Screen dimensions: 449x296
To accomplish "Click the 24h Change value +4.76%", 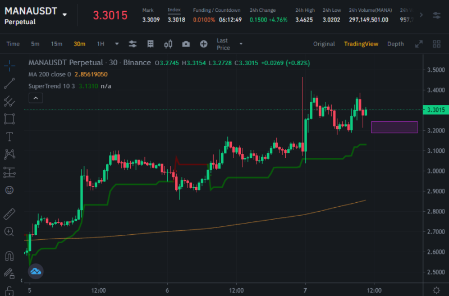I will (278, 20).
